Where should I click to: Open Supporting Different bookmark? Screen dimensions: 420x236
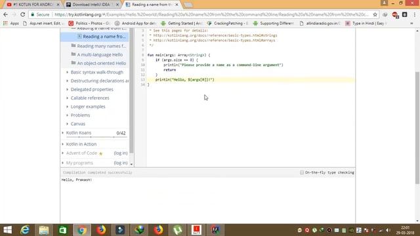coord(274,24)
